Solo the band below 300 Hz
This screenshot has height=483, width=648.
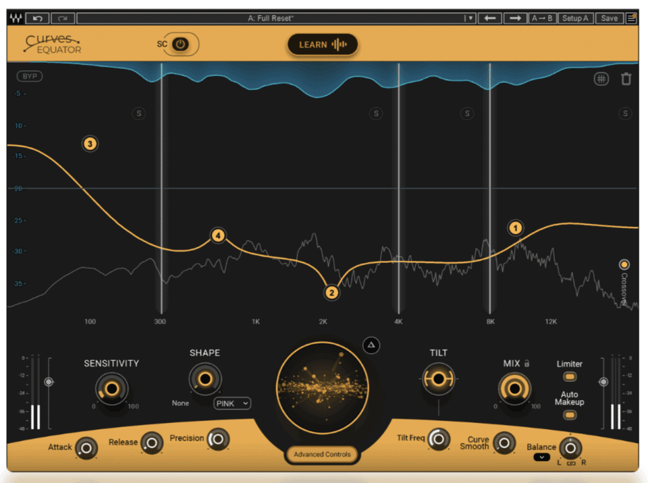click(139, 114)
